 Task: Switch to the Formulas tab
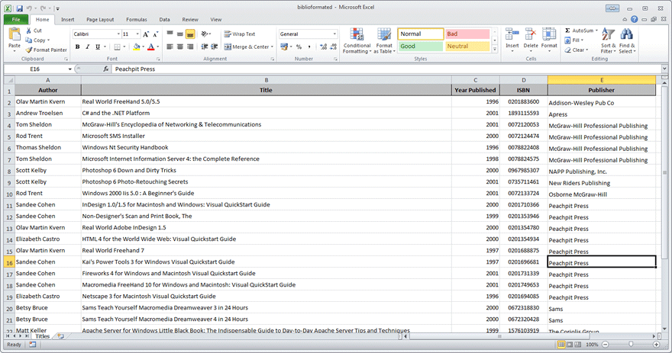(x=136, y=19)
